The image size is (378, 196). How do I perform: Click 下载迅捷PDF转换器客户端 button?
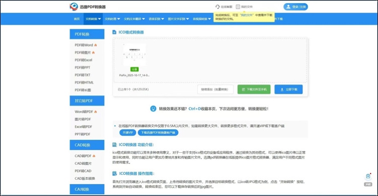[158, 133]
